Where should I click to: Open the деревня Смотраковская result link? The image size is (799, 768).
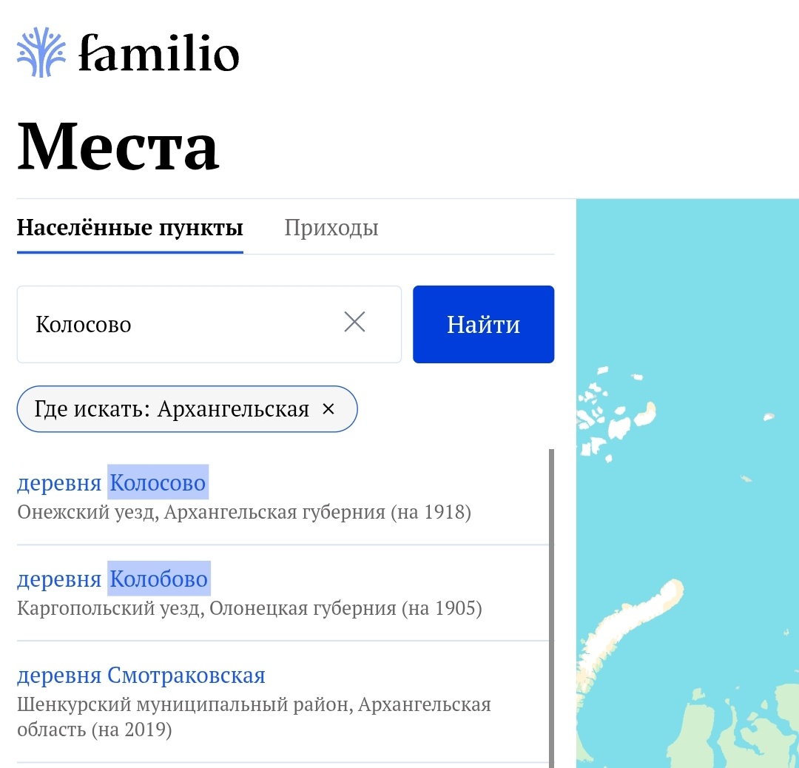(x=142, y=674)
